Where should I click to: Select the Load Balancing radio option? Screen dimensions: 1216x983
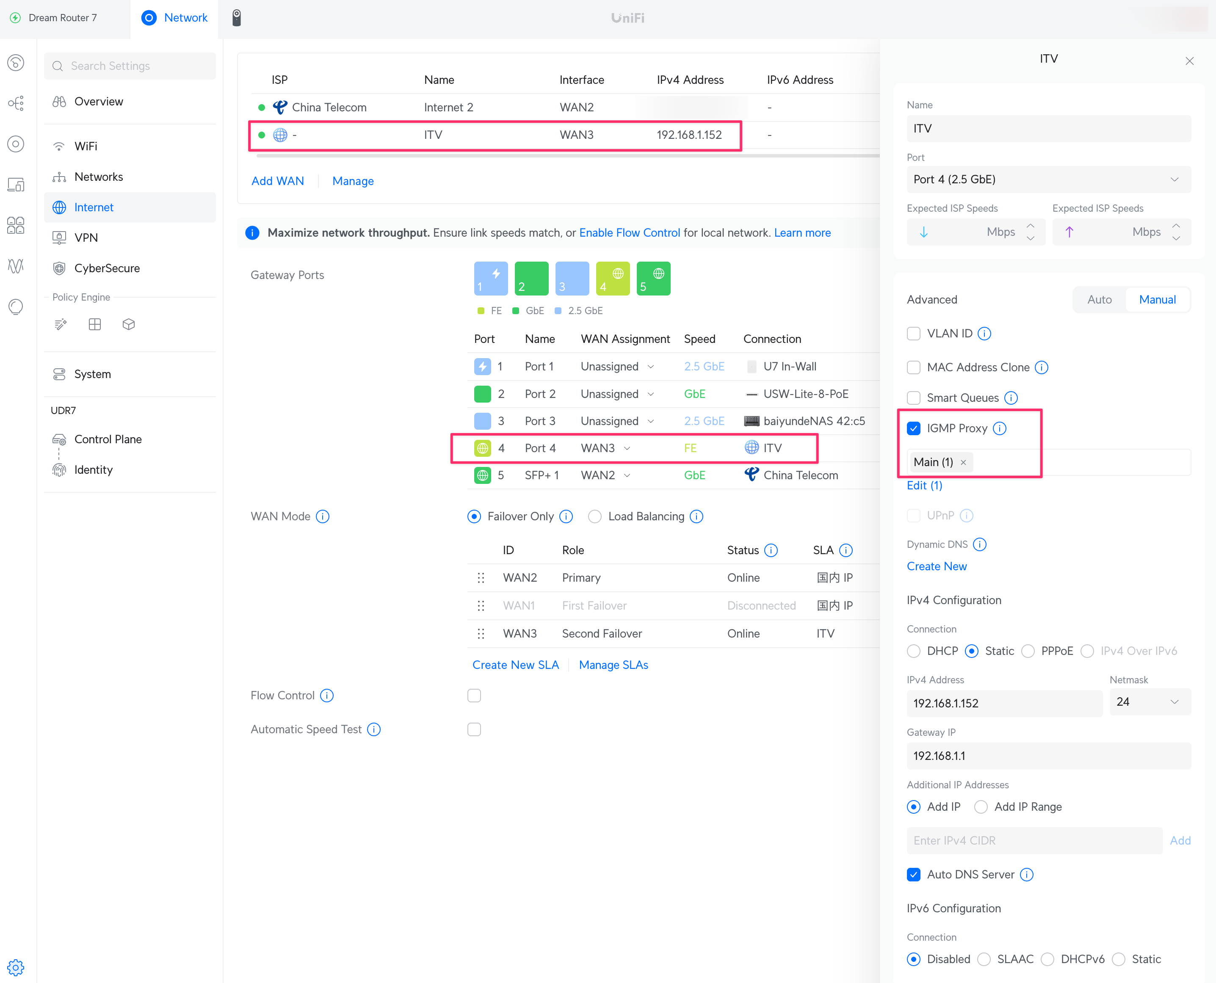coord(595,516)
